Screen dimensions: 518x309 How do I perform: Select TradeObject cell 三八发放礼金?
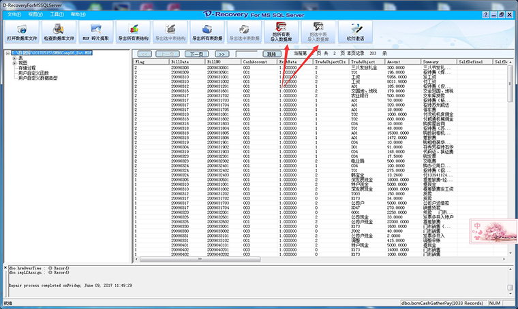(363, 67)
